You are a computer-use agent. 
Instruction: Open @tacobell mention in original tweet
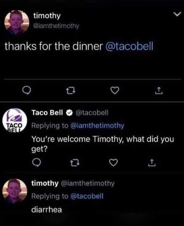click(x=129, y=46)
